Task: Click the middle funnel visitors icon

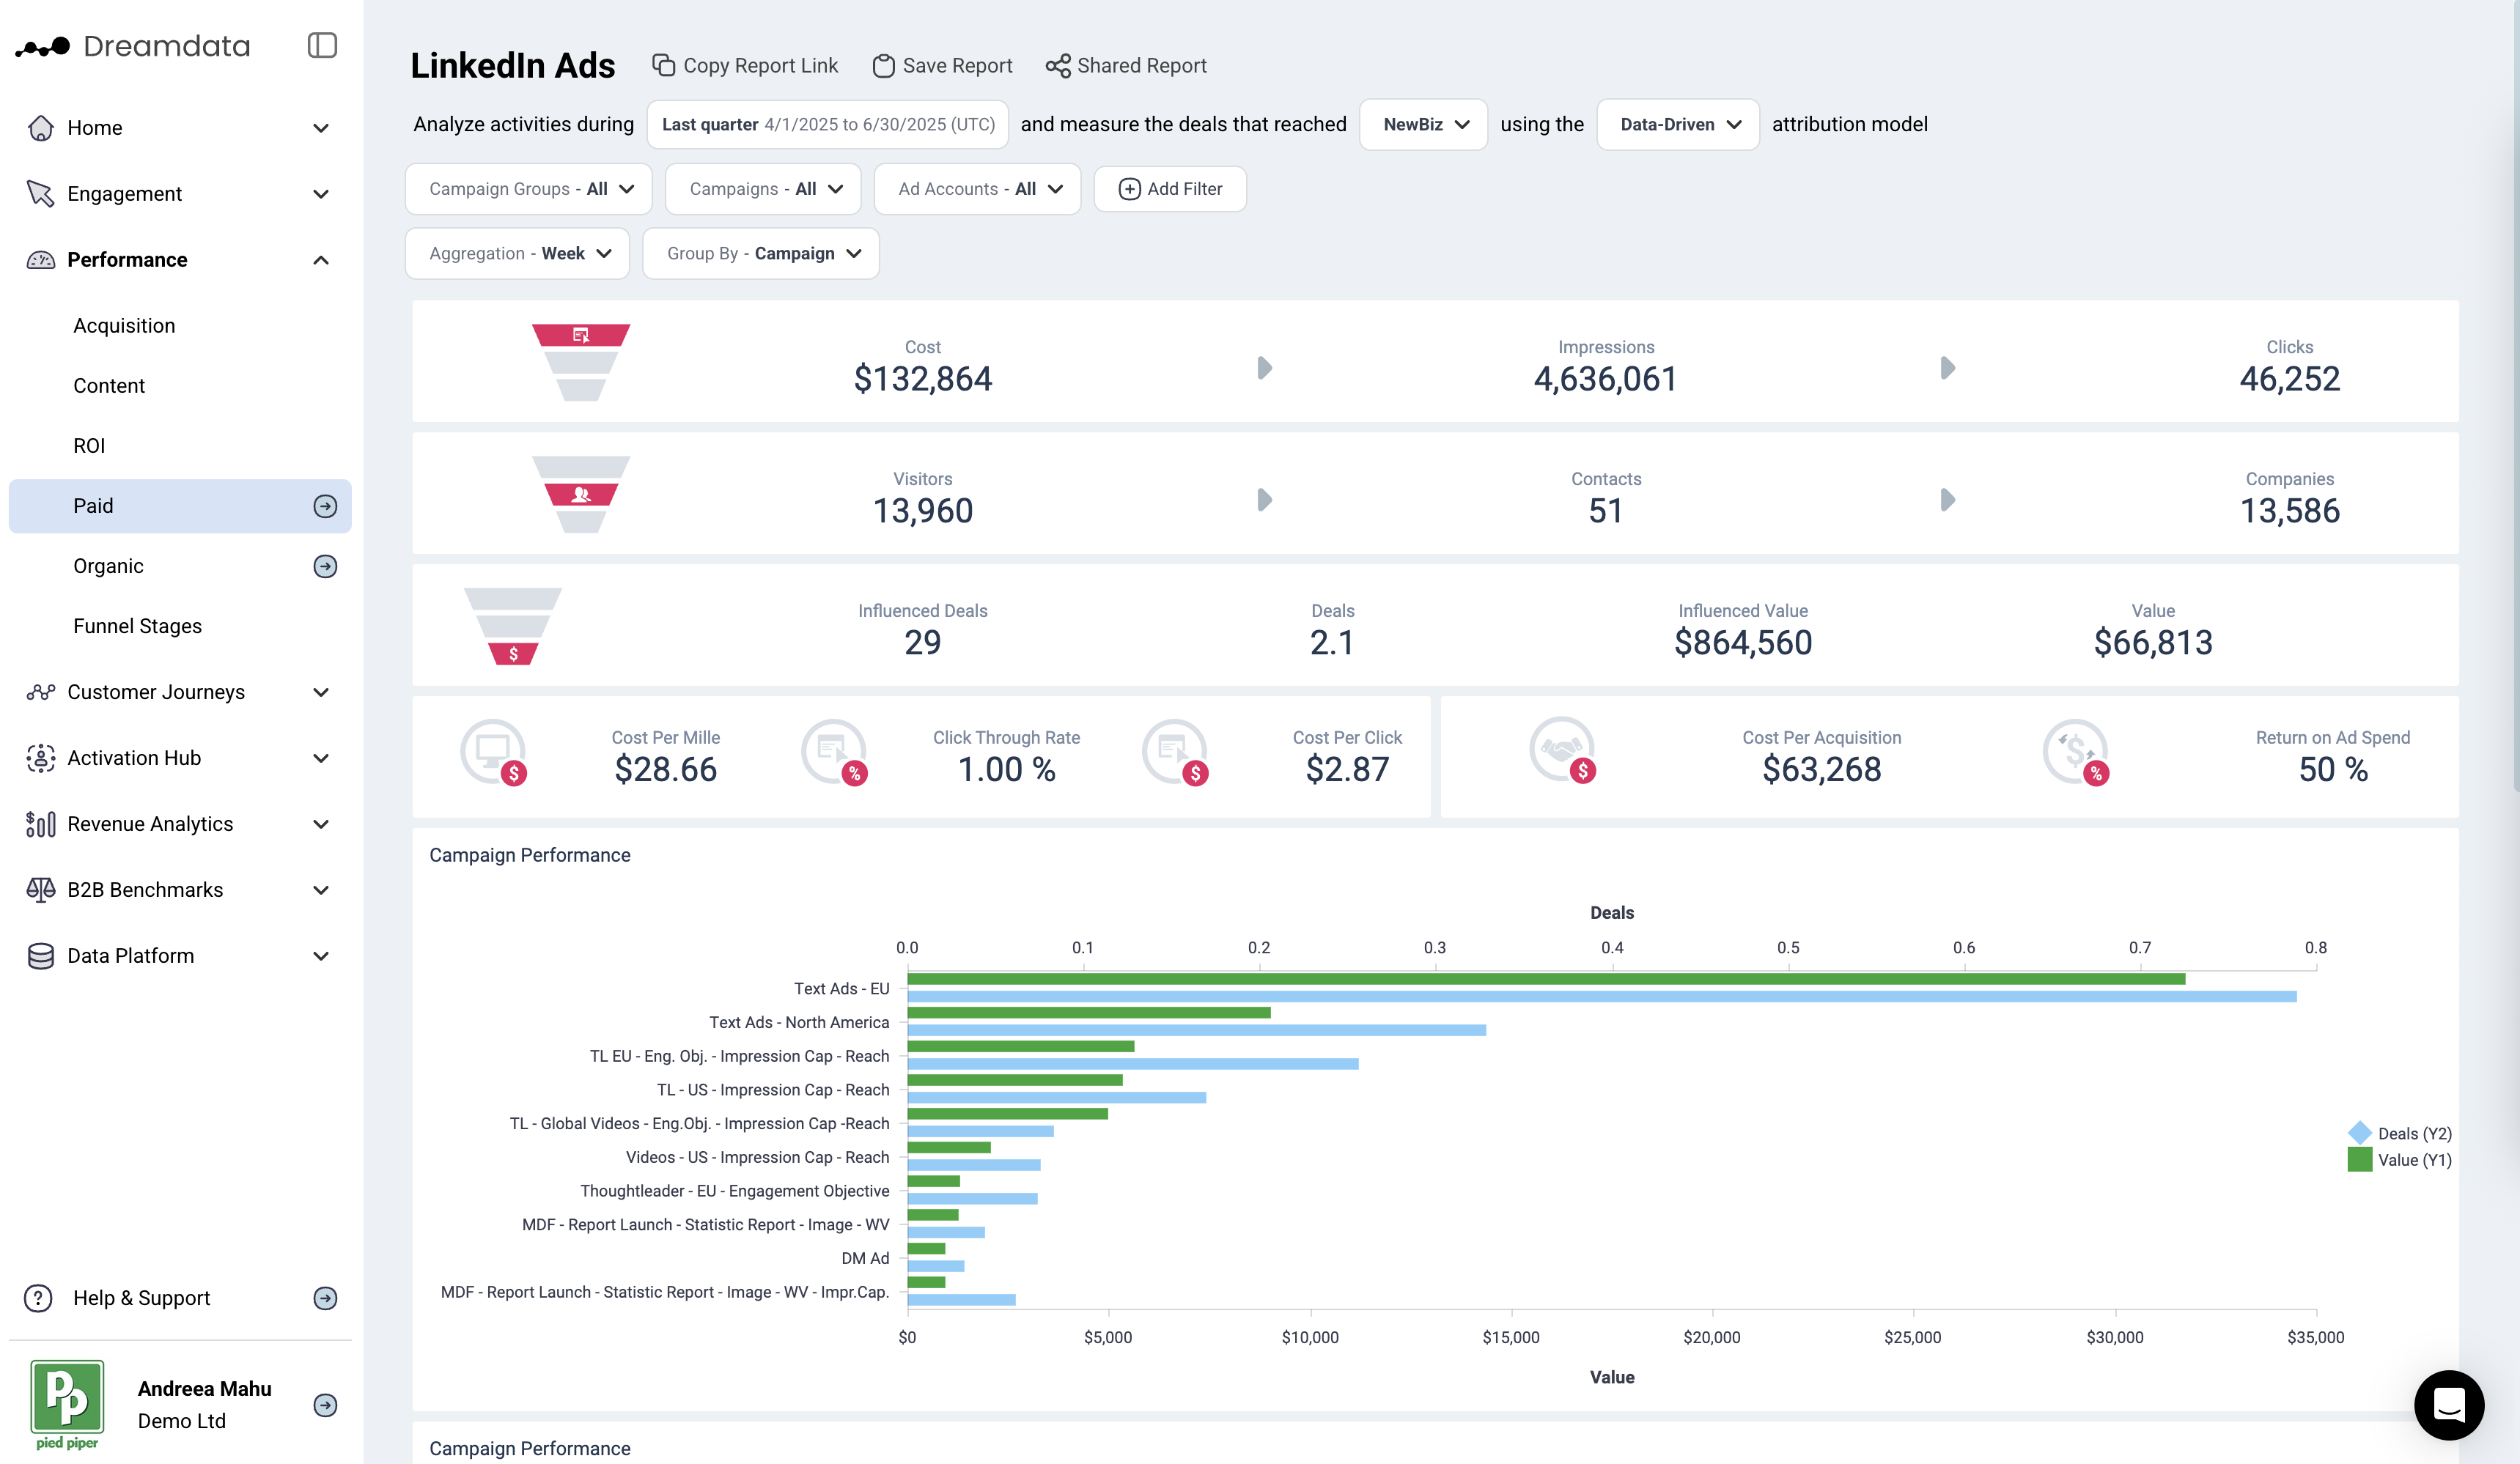Action: pos(581,494)
